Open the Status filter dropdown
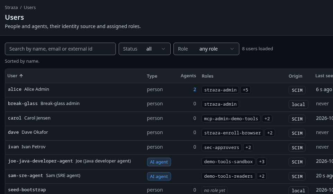This screenshot has height=194, width=333. [x=144, y=49]
